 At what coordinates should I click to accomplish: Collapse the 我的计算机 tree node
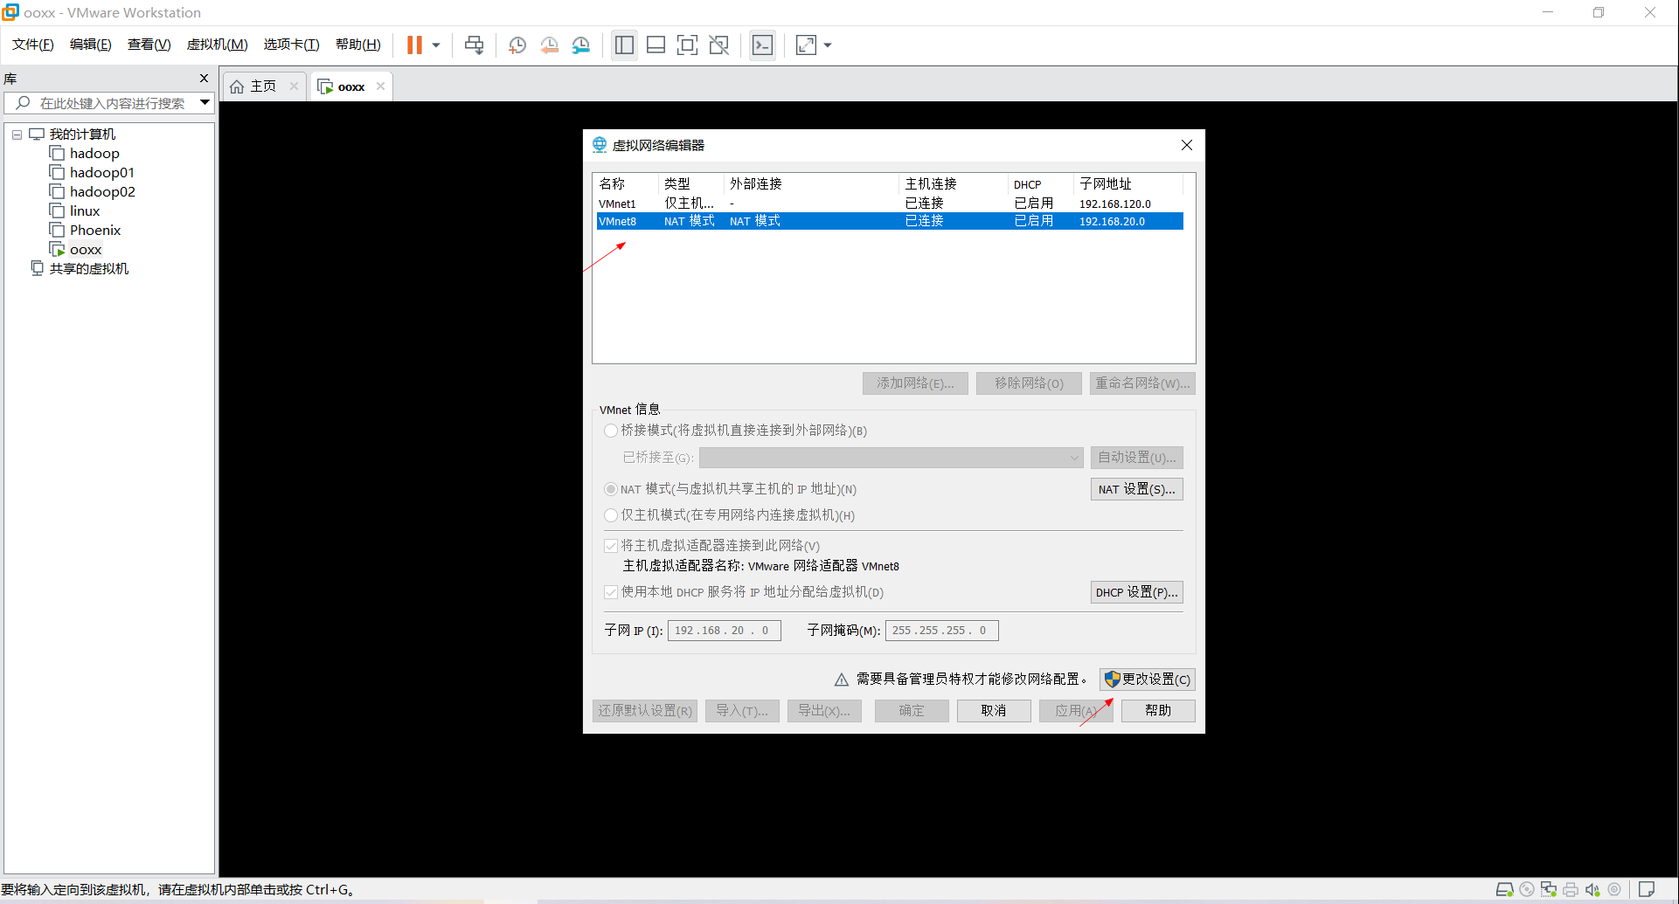pos(16,134)
